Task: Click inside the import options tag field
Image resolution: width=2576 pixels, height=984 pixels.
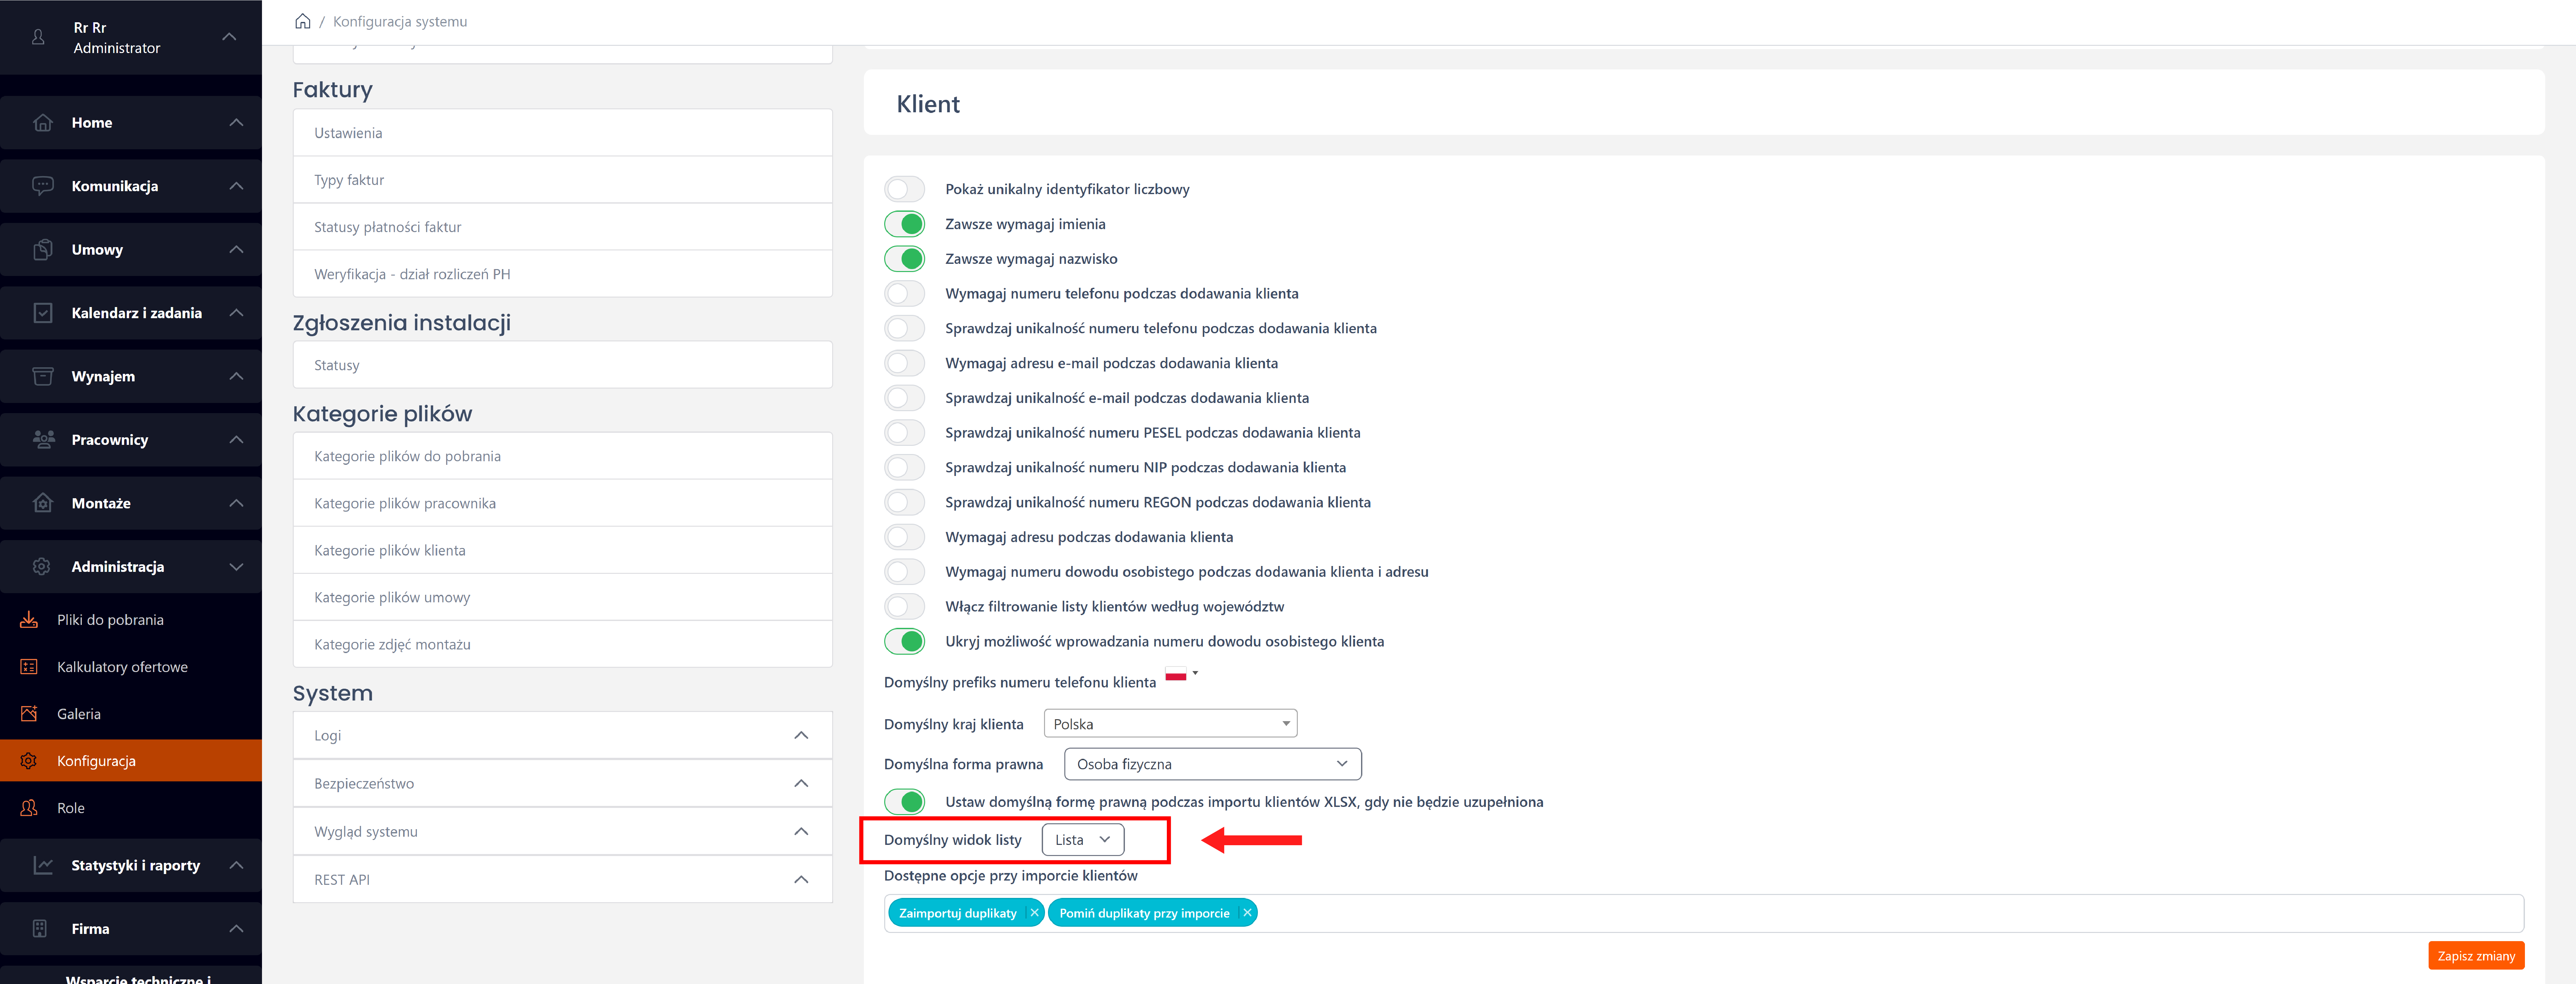Action: coord(1800,913)
